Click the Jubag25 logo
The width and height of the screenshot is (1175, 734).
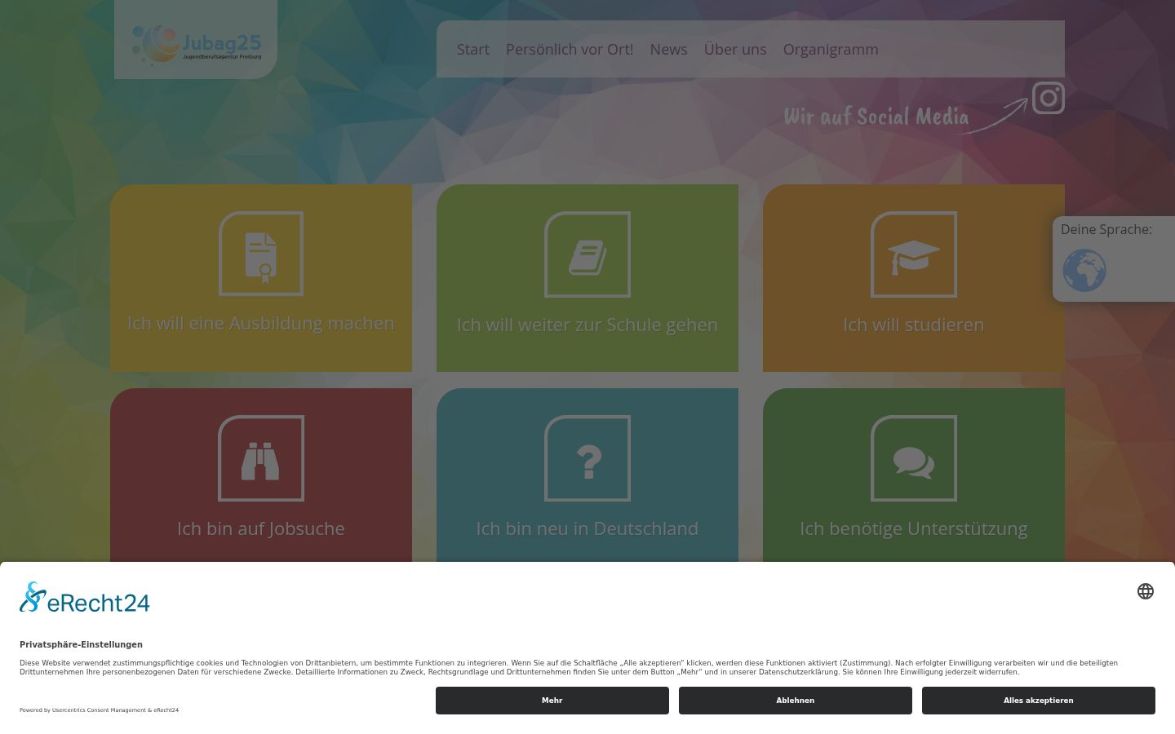pyautogui.click(x=197, y=44)
